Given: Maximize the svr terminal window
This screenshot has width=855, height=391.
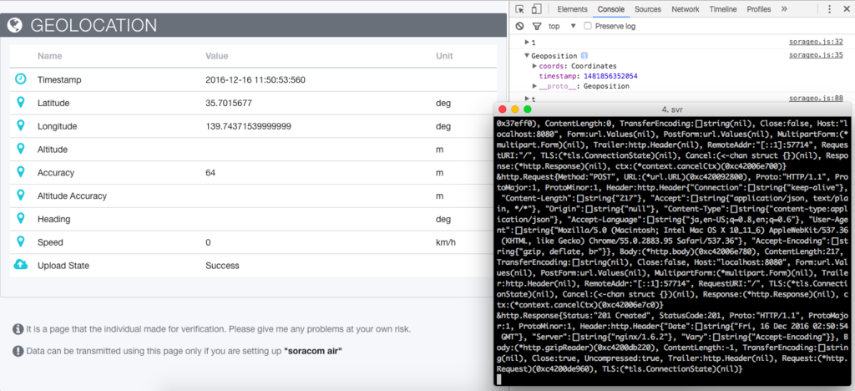Looking at the screenshot, I should tap(528, 109).
